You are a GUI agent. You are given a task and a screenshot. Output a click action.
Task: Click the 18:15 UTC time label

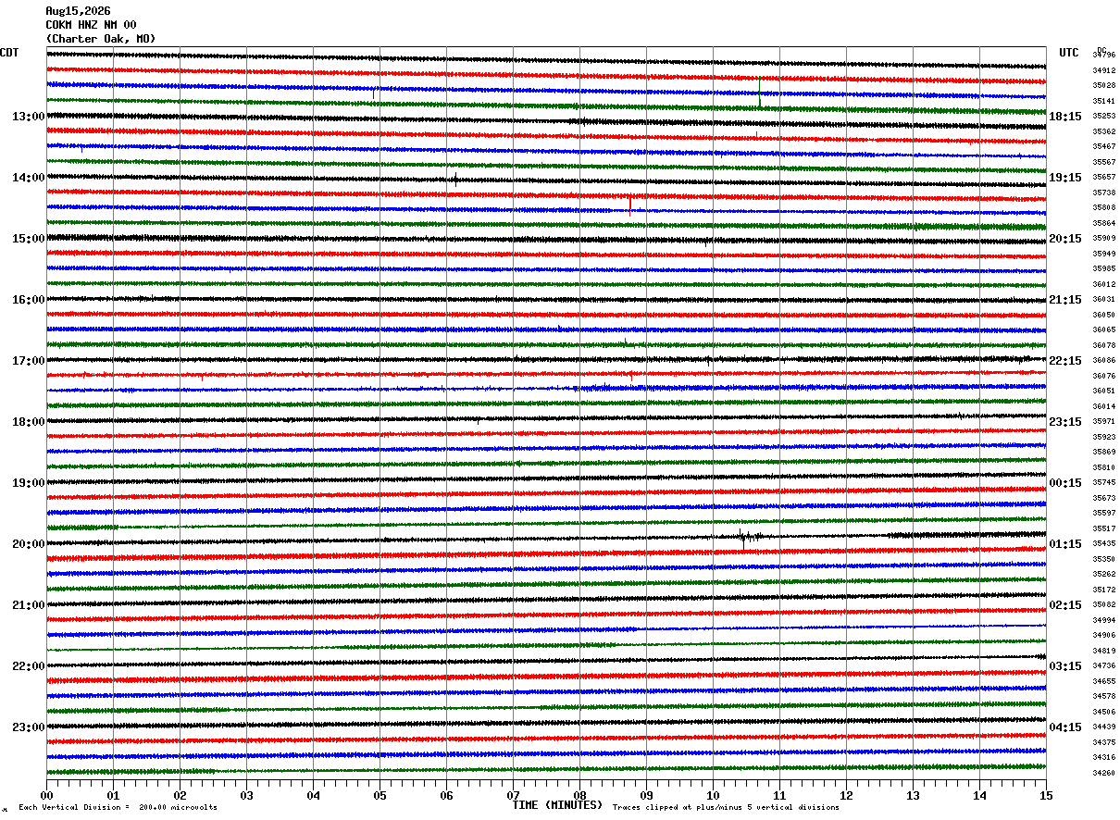(1065, 117)
